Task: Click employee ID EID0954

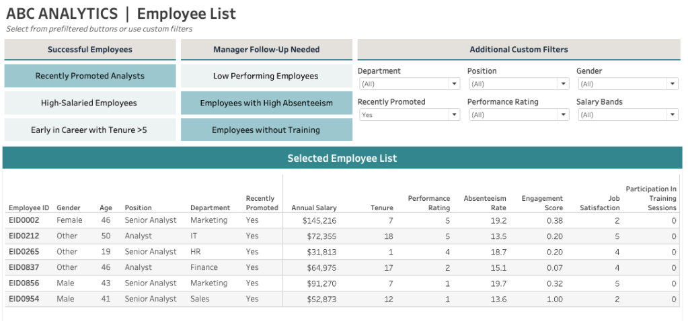Action: tap(24, 299)
